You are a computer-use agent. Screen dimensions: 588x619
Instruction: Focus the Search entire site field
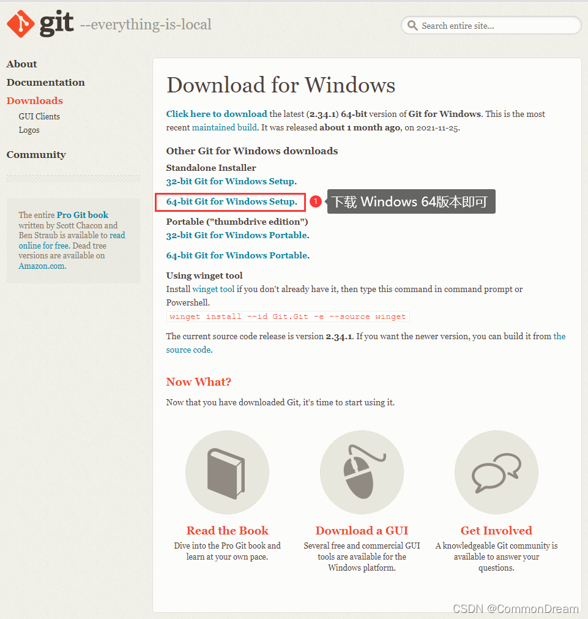tap(491, 26)
